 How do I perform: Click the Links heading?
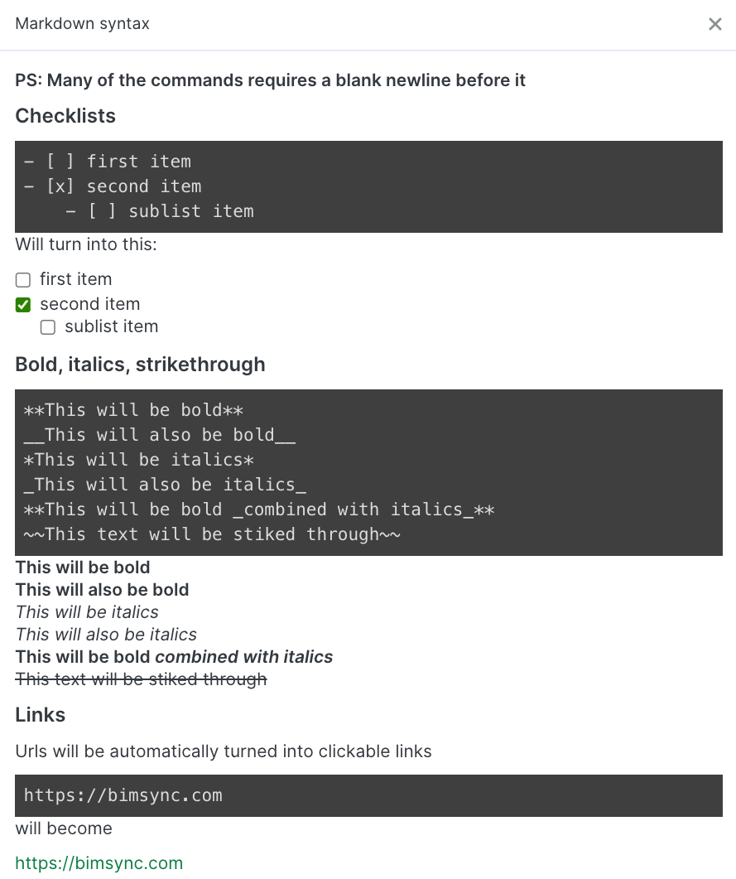pos(41,715)
